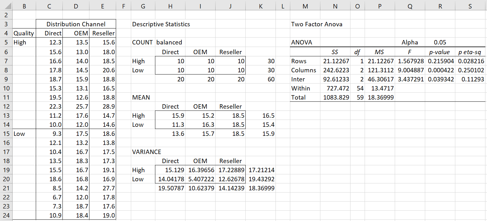The height and width of the screenshot is (221, 487).
Task: Click the 'Alpha' label cell
Action: point(410,42)
